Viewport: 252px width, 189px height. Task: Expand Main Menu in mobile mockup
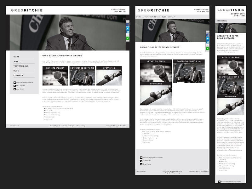(x=222, y=21)
